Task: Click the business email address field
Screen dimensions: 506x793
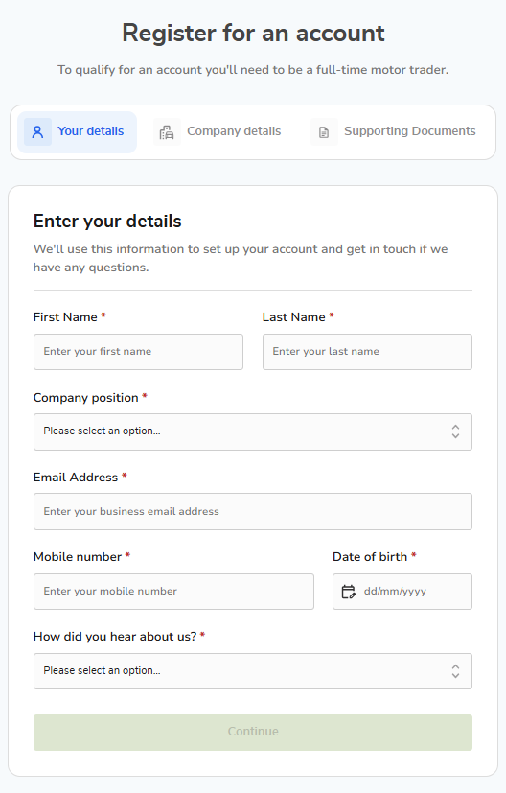Action: click(x=253, y=511)
